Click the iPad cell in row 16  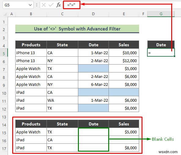pyautogui.click(x=31, y=140)
